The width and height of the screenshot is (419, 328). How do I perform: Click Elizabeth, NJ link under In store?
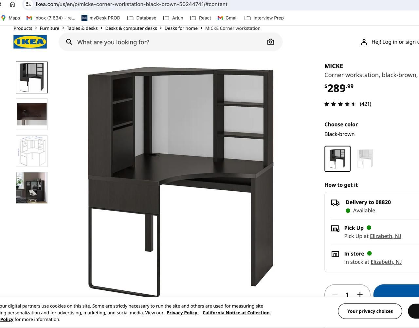[386, 262]
